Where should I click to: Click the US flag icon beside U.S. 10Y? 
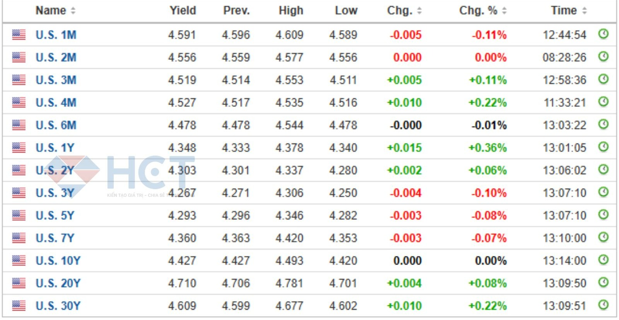19,261
